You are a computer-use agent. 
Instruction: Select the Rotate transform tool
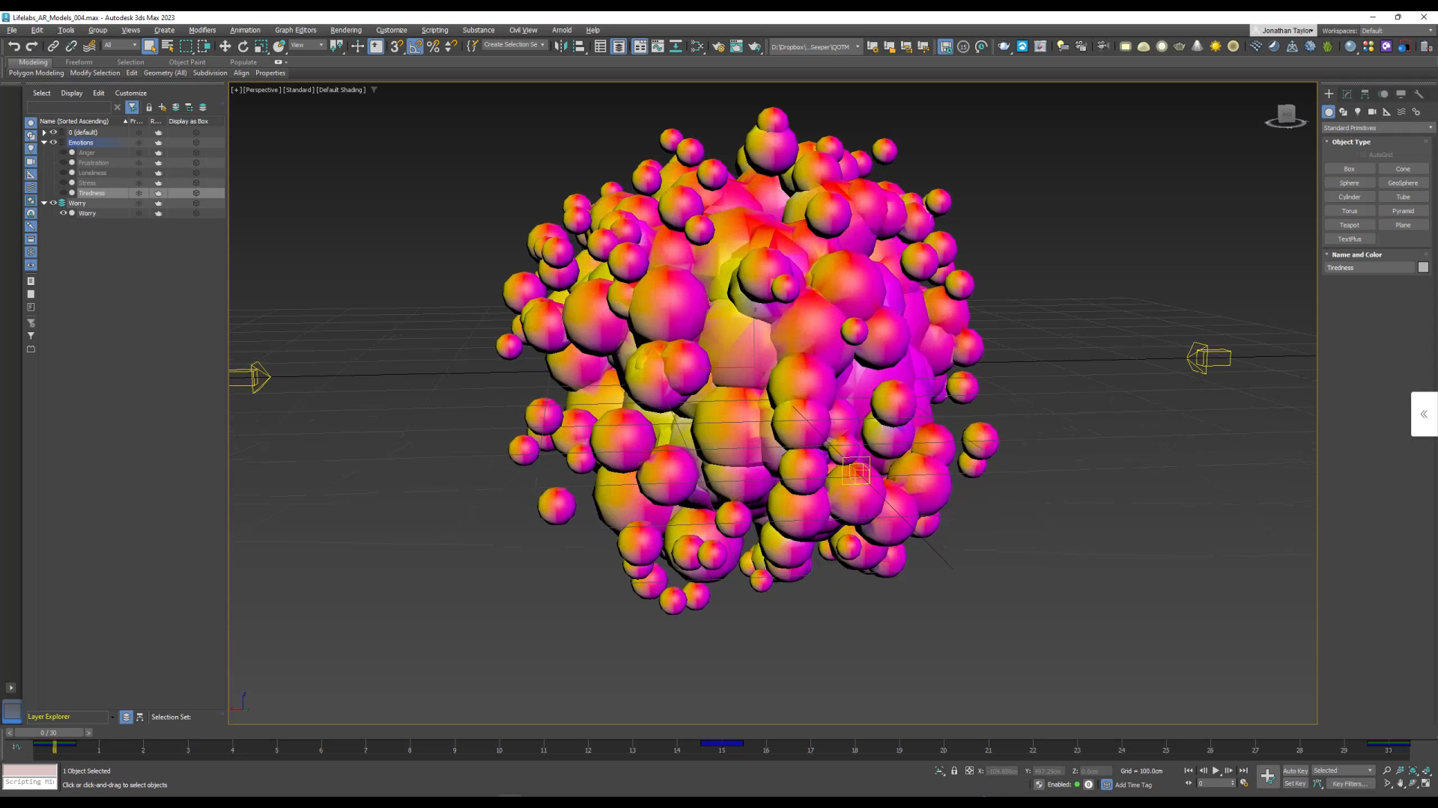tap(243, 46)
